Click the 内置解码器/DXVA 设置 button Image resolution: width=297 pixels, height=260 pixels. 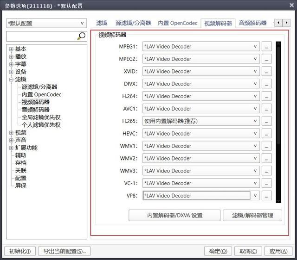[x=174, y=215]
